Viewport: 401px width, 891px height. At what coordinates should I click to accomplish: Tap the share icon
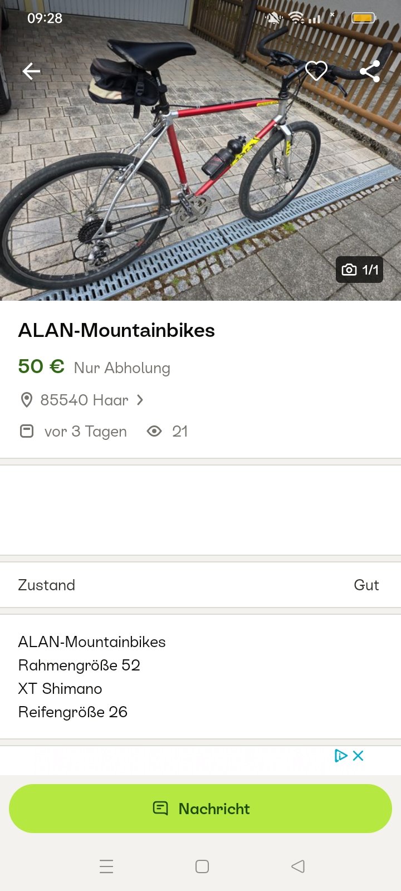(x=370, y=71)
